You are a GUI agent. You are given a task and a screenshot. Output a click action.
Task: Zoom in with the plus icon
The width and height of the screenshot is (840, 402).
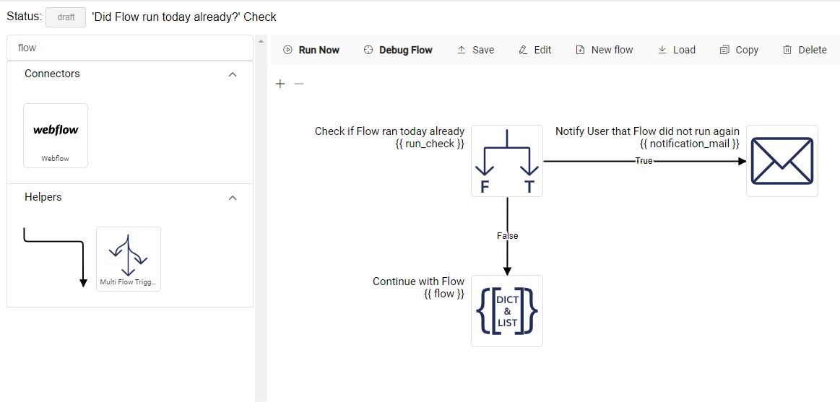point(280,84)
